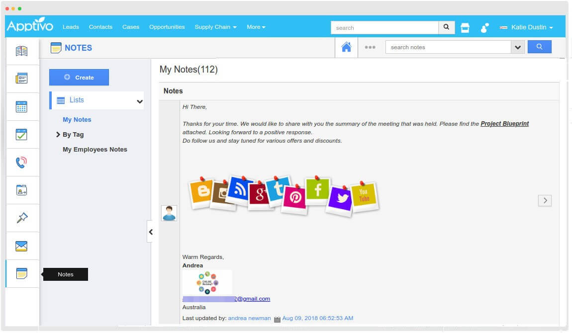Click the global search magnifier button
The height and width of the screenshot is (333, 572).
446,27
